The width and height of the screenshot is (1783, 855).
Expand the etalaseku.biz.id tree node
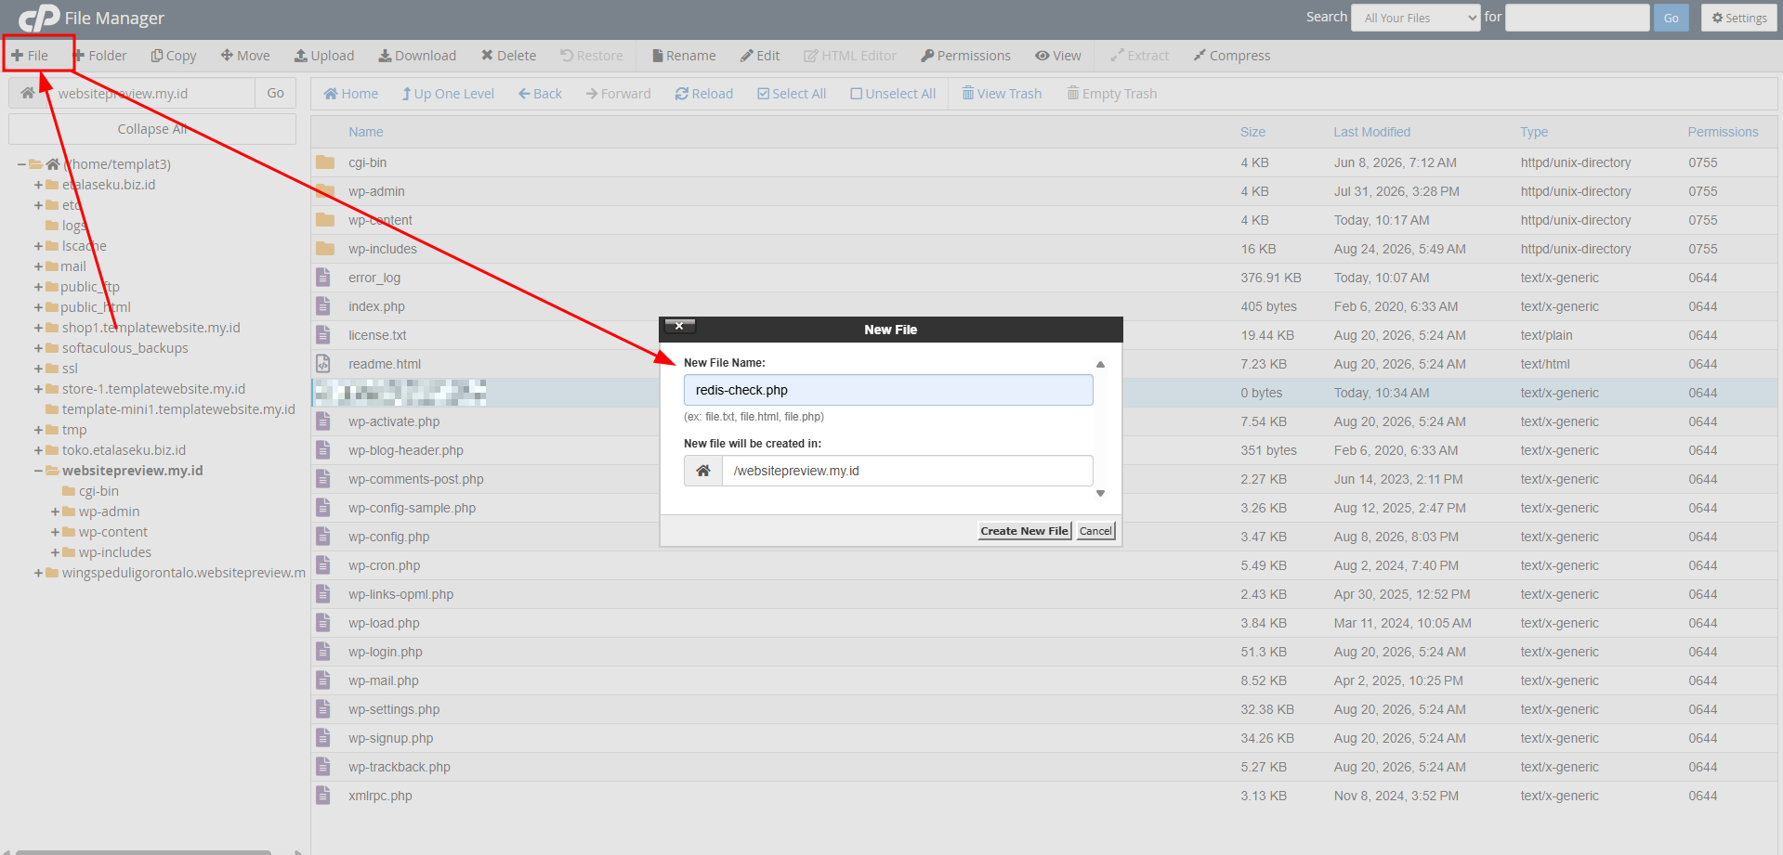coord(38,185)
